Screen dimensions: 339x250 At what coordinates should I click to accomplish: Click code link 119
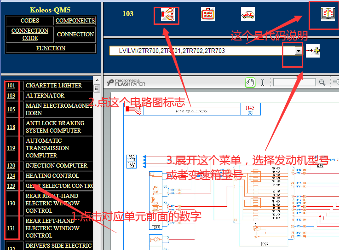11,148
